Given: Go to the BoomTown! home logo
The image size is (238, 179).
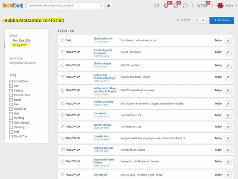Looking at the screenshot, I should pos(13,6).
